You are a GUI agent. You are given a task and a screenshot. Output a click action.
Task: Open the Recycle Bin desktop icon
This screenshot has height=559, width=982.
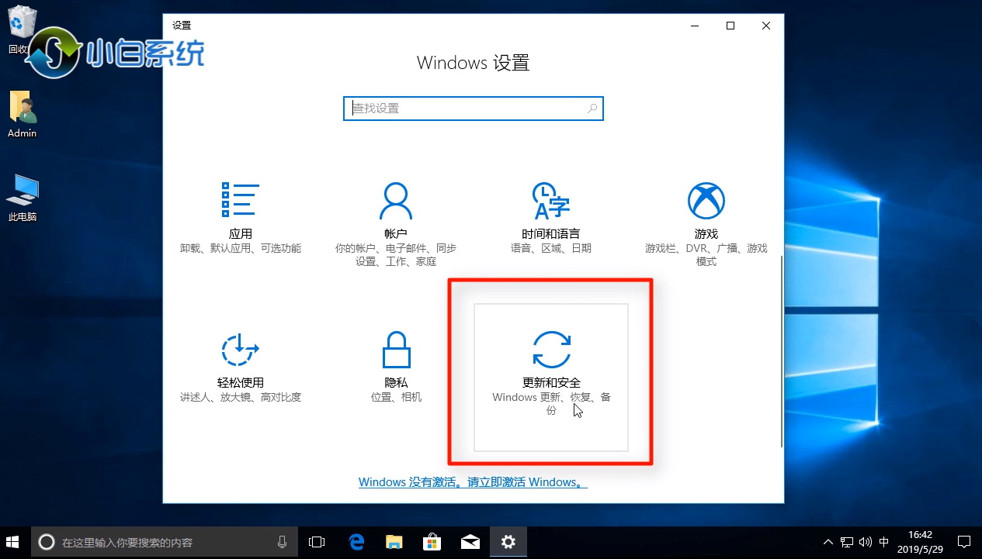(22, 29)
